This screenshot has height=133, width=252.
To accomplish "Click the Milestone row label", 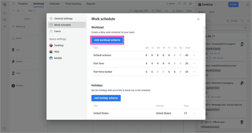I will pyautogui.click(x=21, y=27).
